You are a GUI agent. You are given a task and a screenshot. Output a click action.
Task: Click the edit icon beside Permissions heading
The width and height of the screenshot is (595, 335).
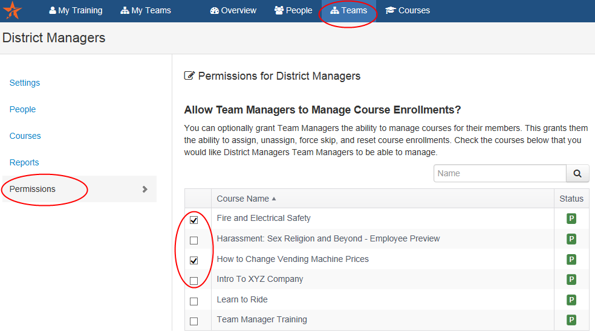pyautogui.click(x=189, y=76)
